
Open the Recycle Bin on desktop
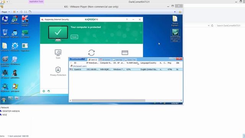(x=5, y=33)
